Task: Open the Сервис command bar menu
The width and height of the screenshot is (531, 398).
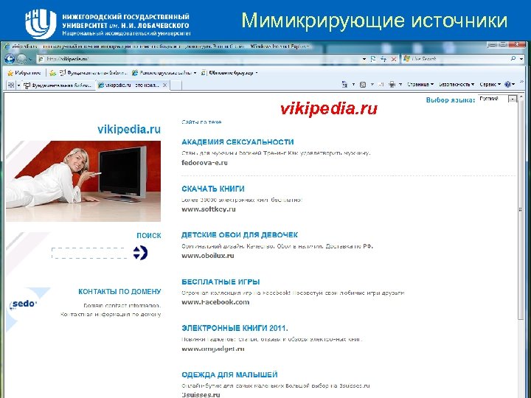Action: [x=490, y=85]
